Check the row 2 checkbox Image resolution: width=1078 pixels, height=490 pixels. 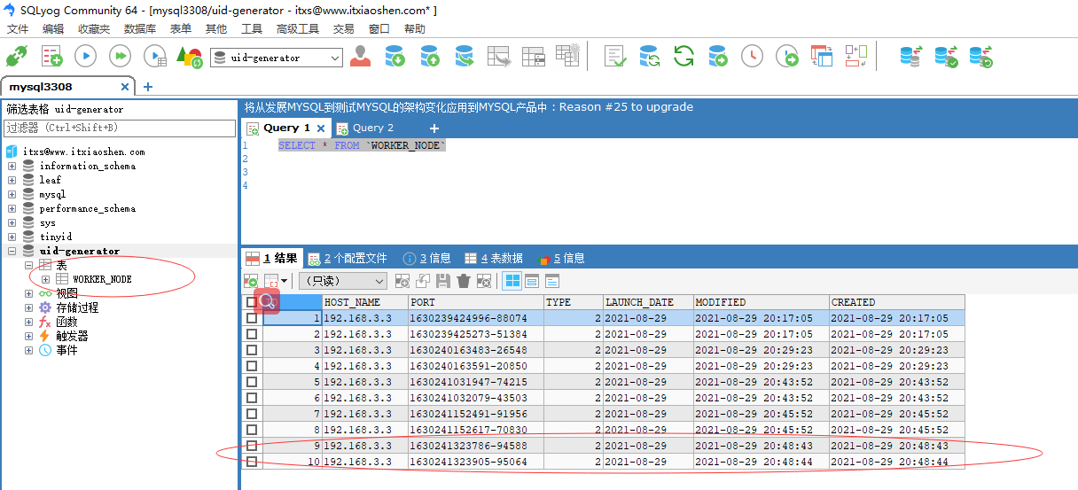coord(252,334)
